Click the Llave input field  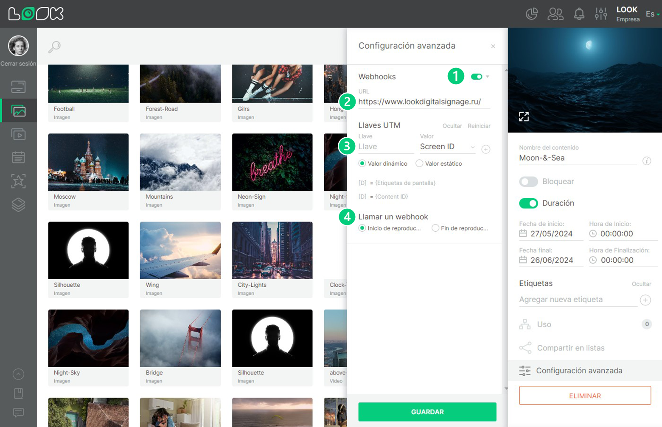point(386,147)
